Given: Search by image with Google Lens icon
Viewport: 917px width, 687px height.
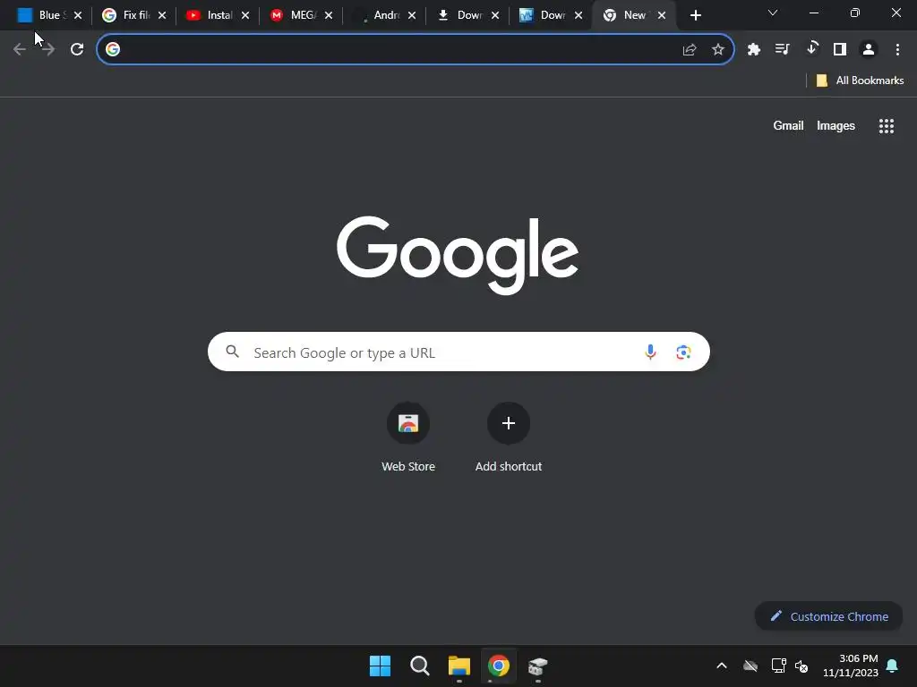Looking at the screenshot, I should (x=683, y=352).
